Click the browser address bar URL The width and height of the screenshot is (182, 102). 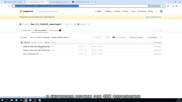point(47,6)
